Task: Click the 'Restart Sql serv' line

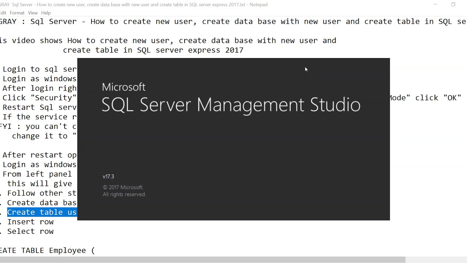Action: [x=40, y=107]
